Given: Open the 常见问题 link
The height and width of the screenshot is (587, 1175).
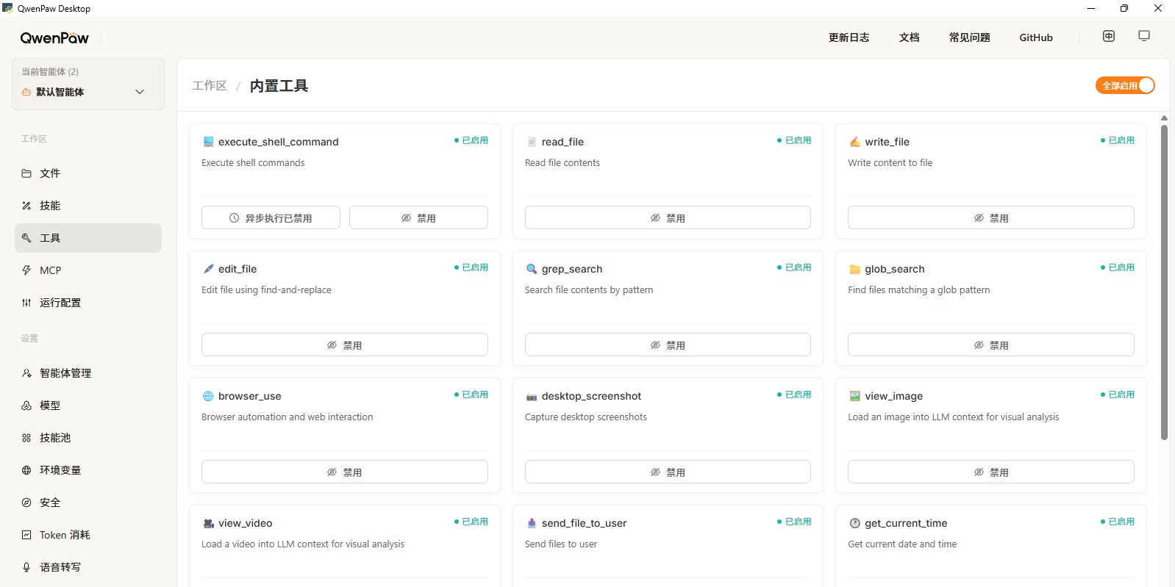Looking at the screenshot, I should 969,37.
